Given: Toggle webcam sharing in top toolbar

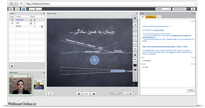Looking at the screenshot, I should coord(17,9).
